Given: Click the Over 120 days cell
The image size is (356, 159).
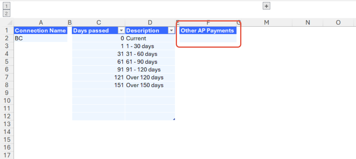Looking at the screenshot, I should (150, 77).
